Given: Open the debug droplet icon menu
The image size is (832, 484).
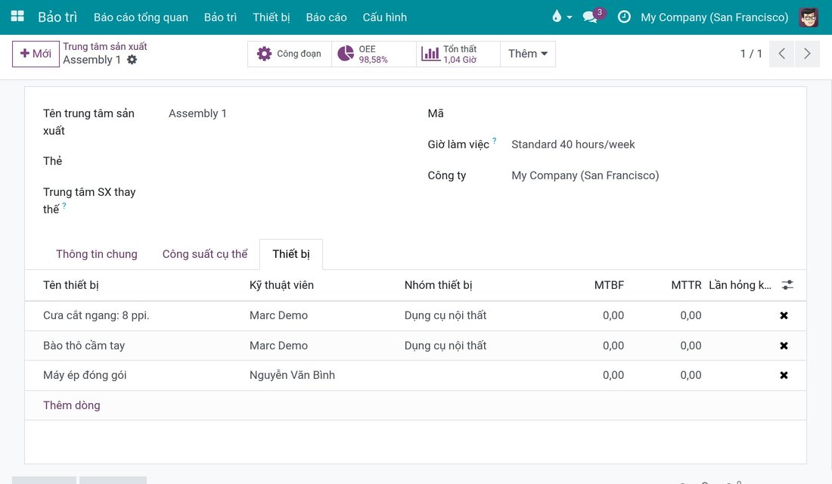Looking at the screenshot, I should (x=561, y=17).
